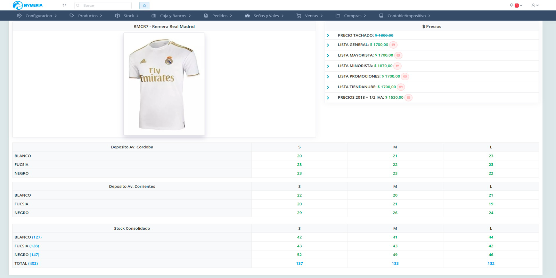Click the Productos tag icon
Screen dimensions: 556x278
(x=72, y=16)
